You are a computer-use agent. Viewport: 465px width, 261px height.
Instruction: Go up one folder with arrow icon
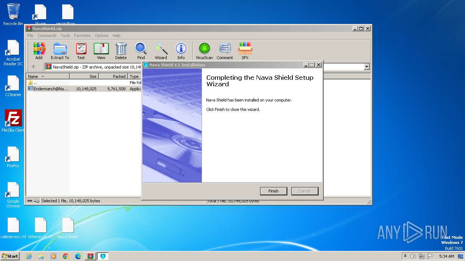[x=33, y=67]
